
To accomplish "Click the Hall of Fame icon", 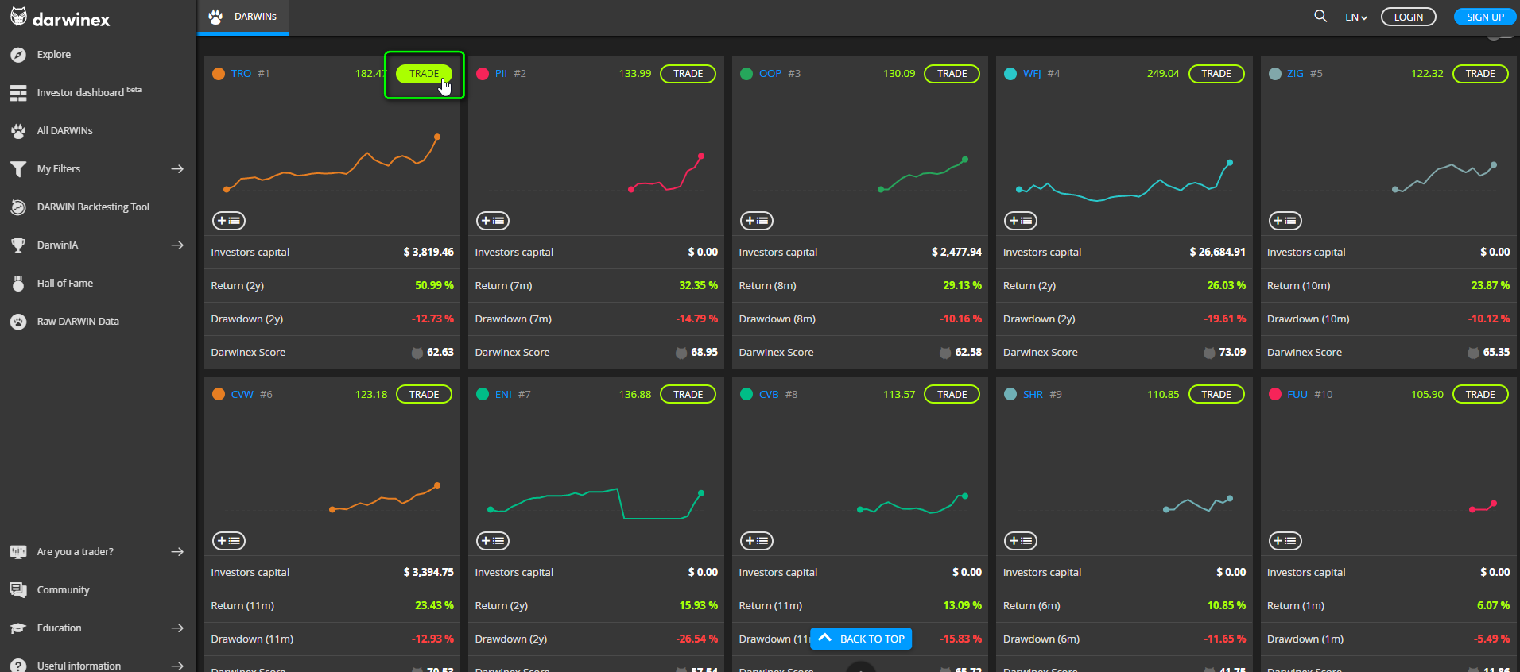I will 18,284.
